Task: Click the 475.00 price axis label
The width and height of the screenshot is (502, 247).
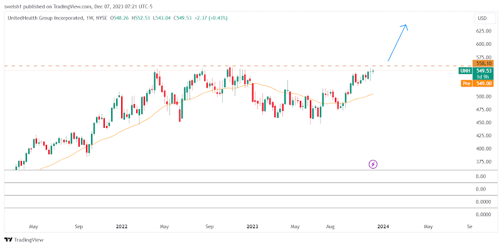Action: pos(484,110)
